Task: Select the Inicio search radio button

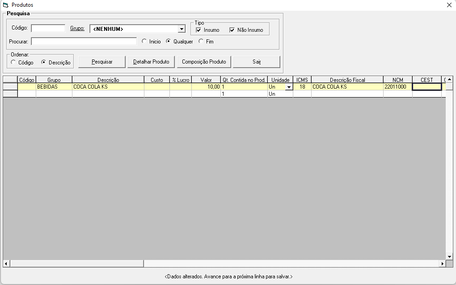Action: (x=144, y=41)
